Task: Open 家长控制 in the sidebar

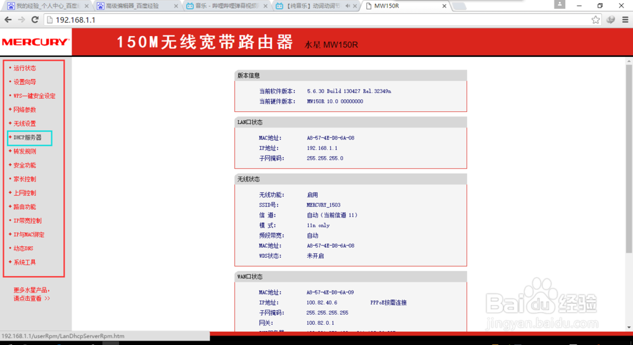Action: [x=25, y=179]
